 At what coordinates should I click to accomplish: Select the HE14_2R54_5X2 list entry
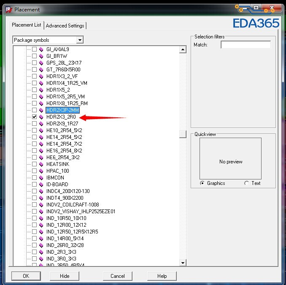(64, 137)
